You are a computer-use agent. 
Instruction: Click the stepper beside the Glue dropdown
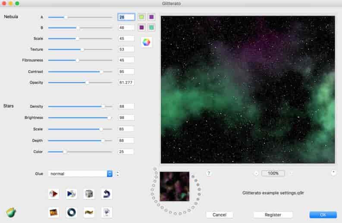coord(118,173)
